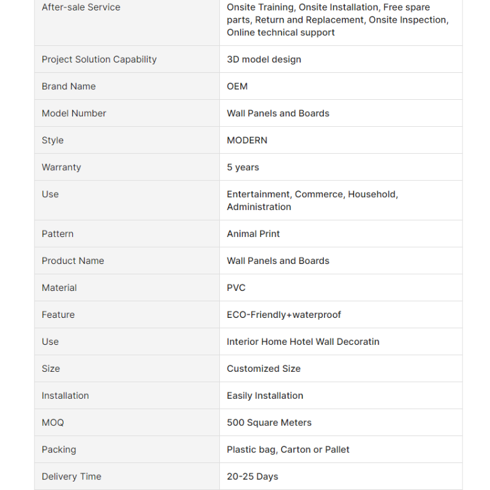Click the Customized Size value
490x490 pixels.
point(263,369)
